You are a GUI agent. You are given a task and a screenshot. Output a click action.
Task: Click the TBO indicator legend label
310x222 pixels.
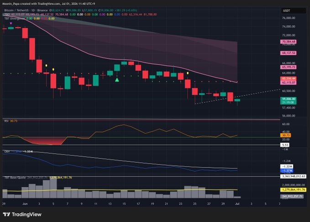[7, 15]
